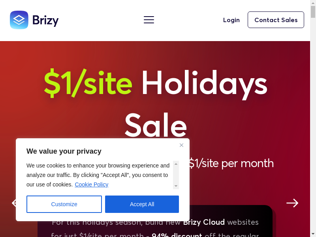Open the hamburger navigation menu
Image resolution: width=316 pixels, height=237 pixels.
coord(149,20)
